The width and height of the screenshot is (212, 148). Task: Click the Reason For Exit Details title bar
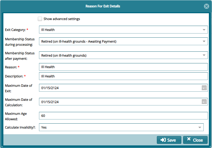(x=103, y=6)
